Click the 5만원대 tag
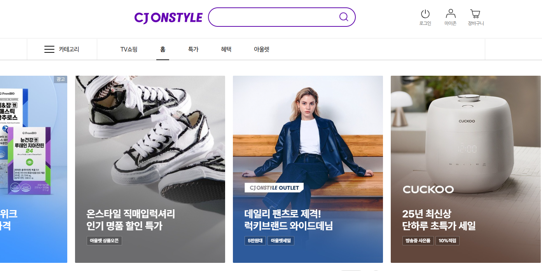542x271 pixels. point(255,241)
